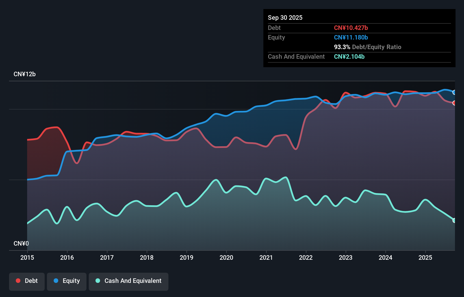Click the 2022 x-axis label
This screenshot has width=464, height=297.
coord(306,257)
